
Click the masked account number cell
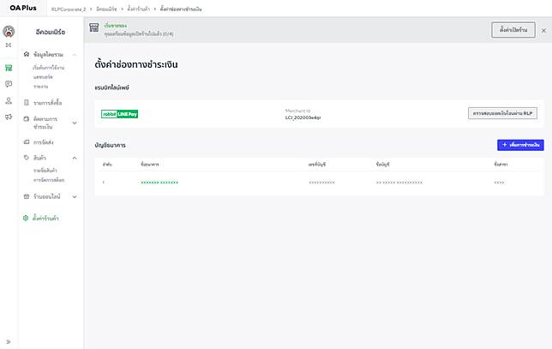(321, 183)
